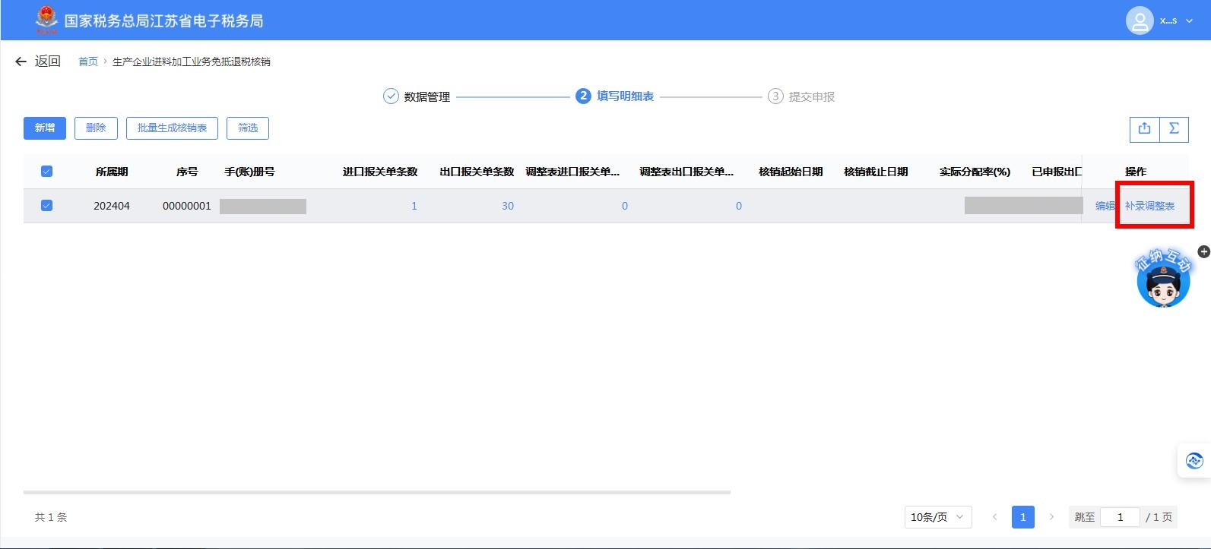The width and height of the screenshot is (1211, 549).
Task: Click the sigma summation icon button
Action: pos(1174,128)
